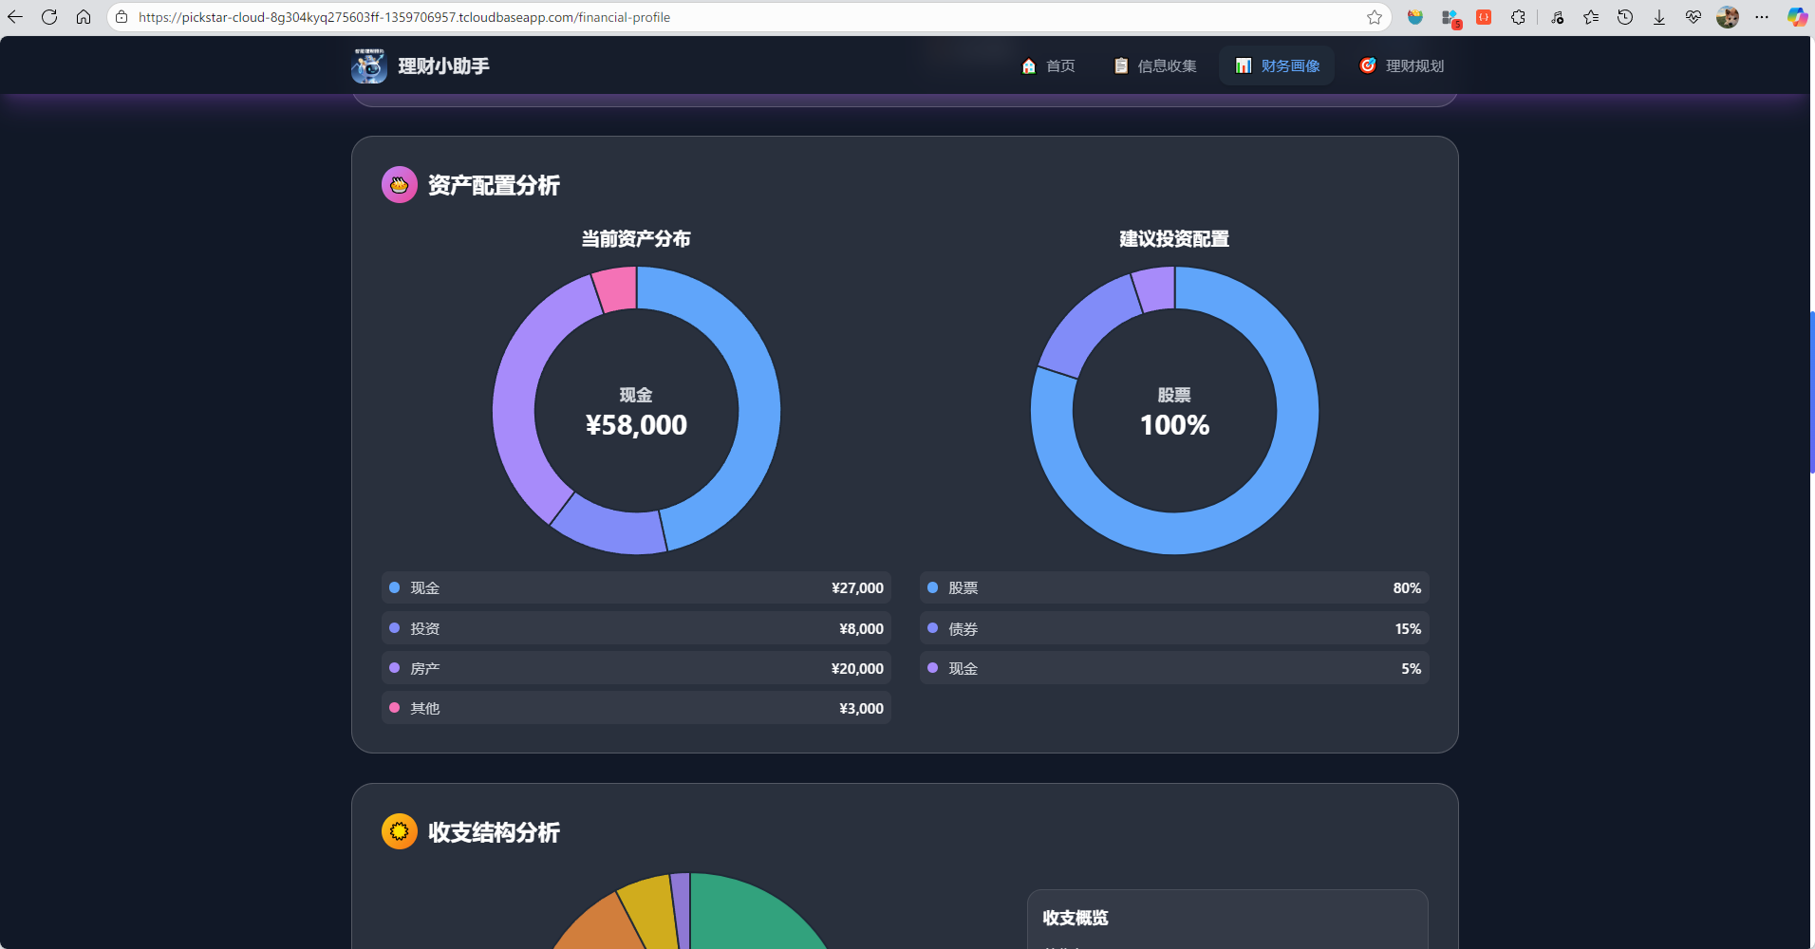Click the 收支概览 card title
The image size is (1815, 949).
[1076, 918]
